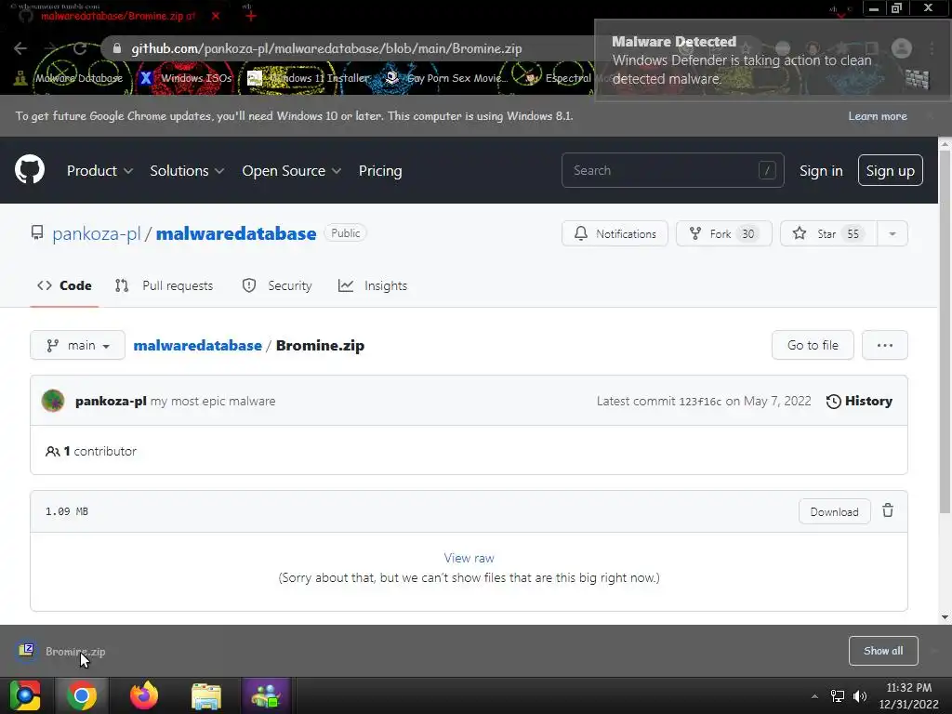Open the downloaded Bromine.zip item
Image resolution: width=952 pixels, height=714 pixels.
61,651
